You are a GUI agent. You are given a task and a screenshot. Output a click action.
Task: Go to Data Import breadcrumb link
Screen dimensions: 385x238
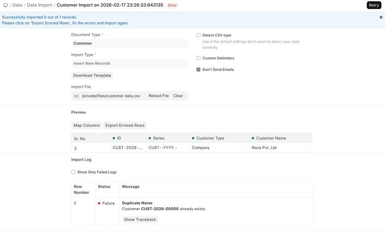click(x=39, y=5)
